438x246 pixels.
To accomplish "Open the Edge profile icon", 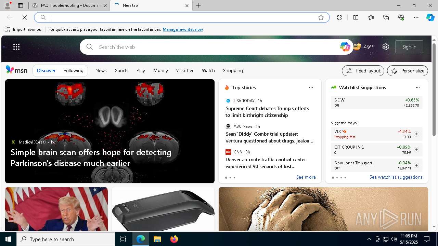I will 8,5.
